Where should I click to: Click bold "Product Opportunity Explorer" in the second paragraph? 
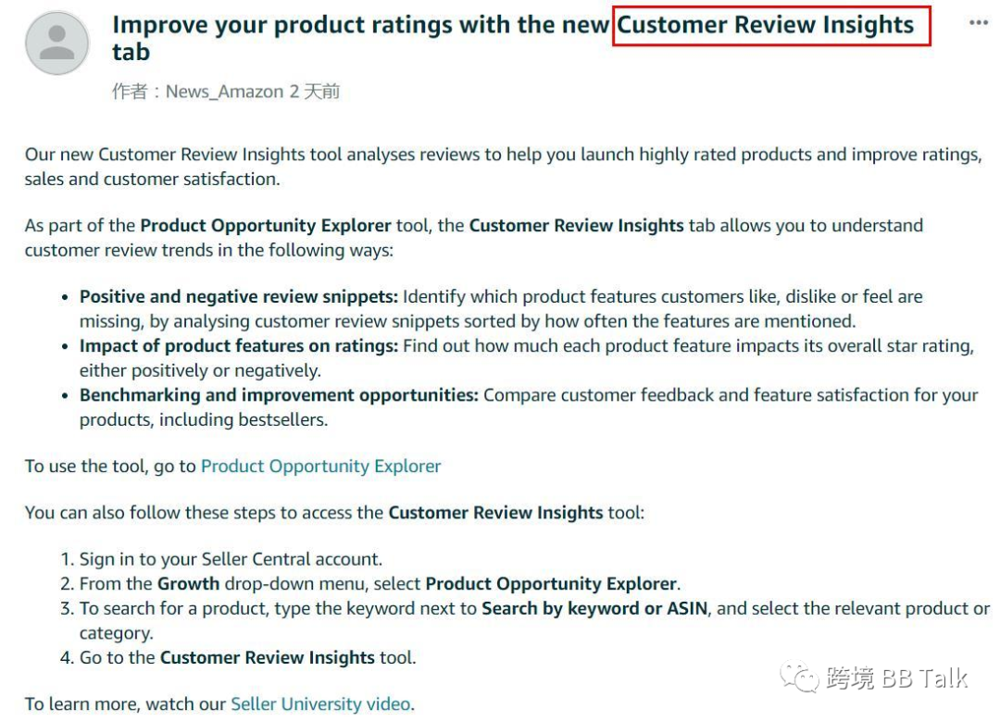pos(266,226)
